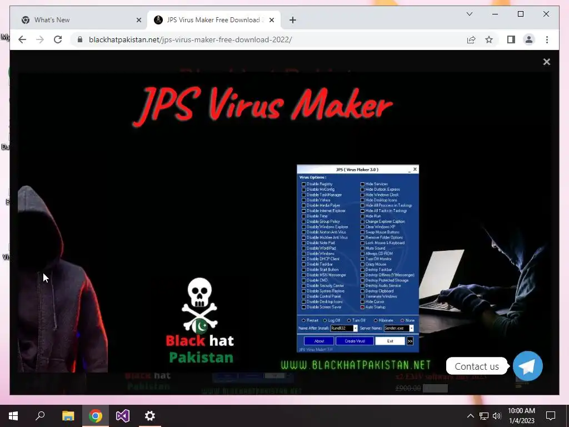Close the JPS Virus Maker tab
569x427 pixels.
pos(271,20)
